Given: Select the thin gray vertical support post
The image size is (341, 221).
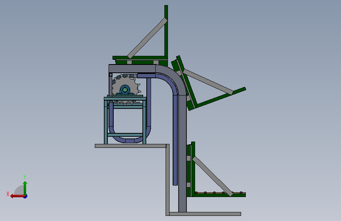Looking at the screenshot, I should (168, 179).
